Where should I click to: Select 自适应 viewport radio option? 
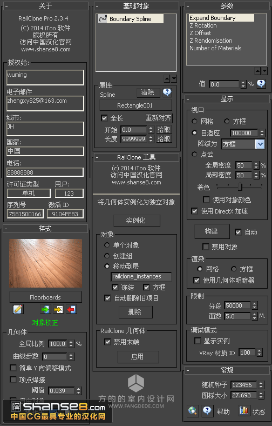194,132
